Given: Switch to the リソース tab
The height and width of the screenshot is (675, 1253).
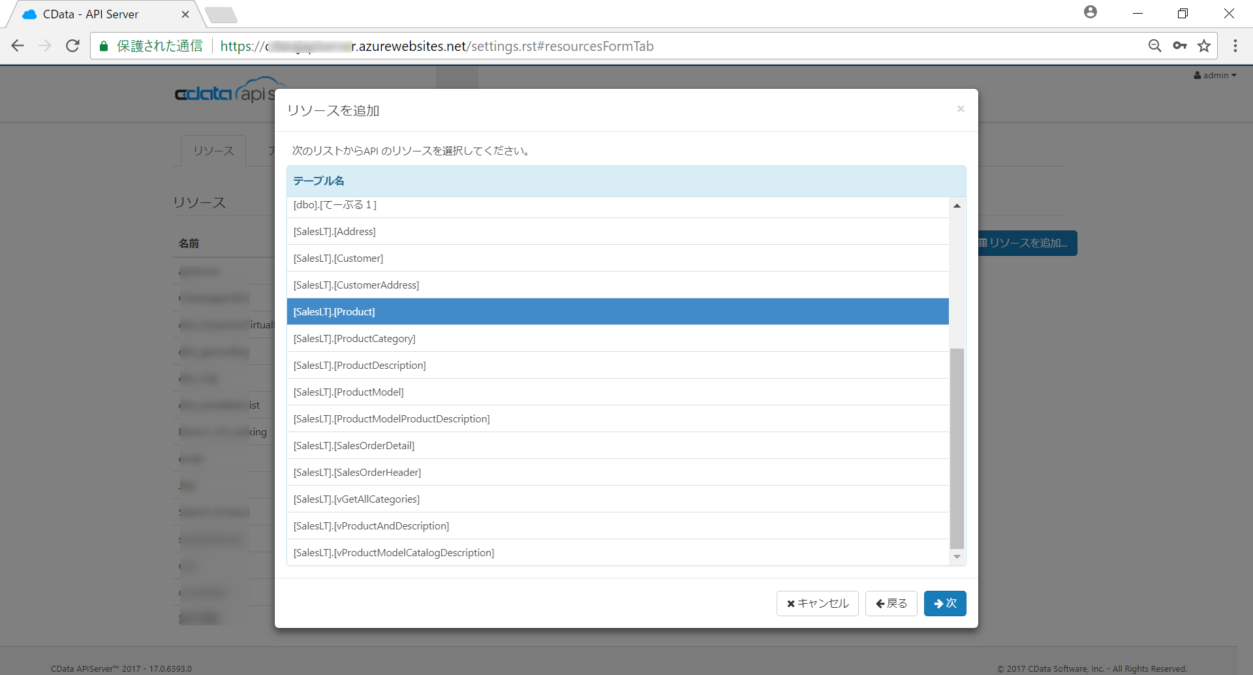Looking at the screenshot, I should coord(213,151).
